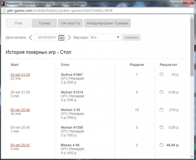Click the browser address bar URL
196x160 pixels.
click(x=60, y=11)
